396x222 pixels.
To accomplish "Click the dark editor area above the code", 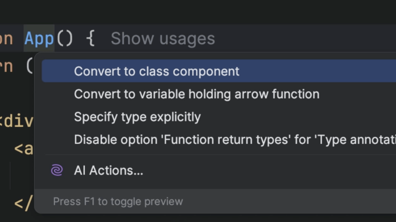I will coord(198,12).
